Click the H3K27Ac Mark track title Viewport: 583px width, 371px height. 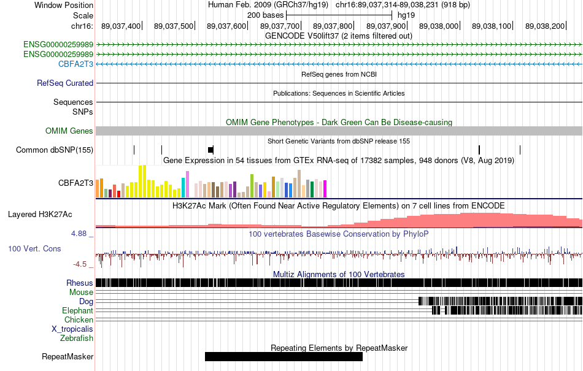(339, 206)
